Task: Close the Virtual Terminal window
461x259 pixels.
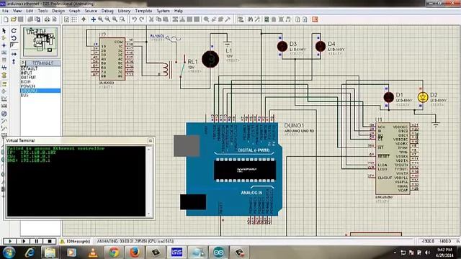Action: pos(151,141)
